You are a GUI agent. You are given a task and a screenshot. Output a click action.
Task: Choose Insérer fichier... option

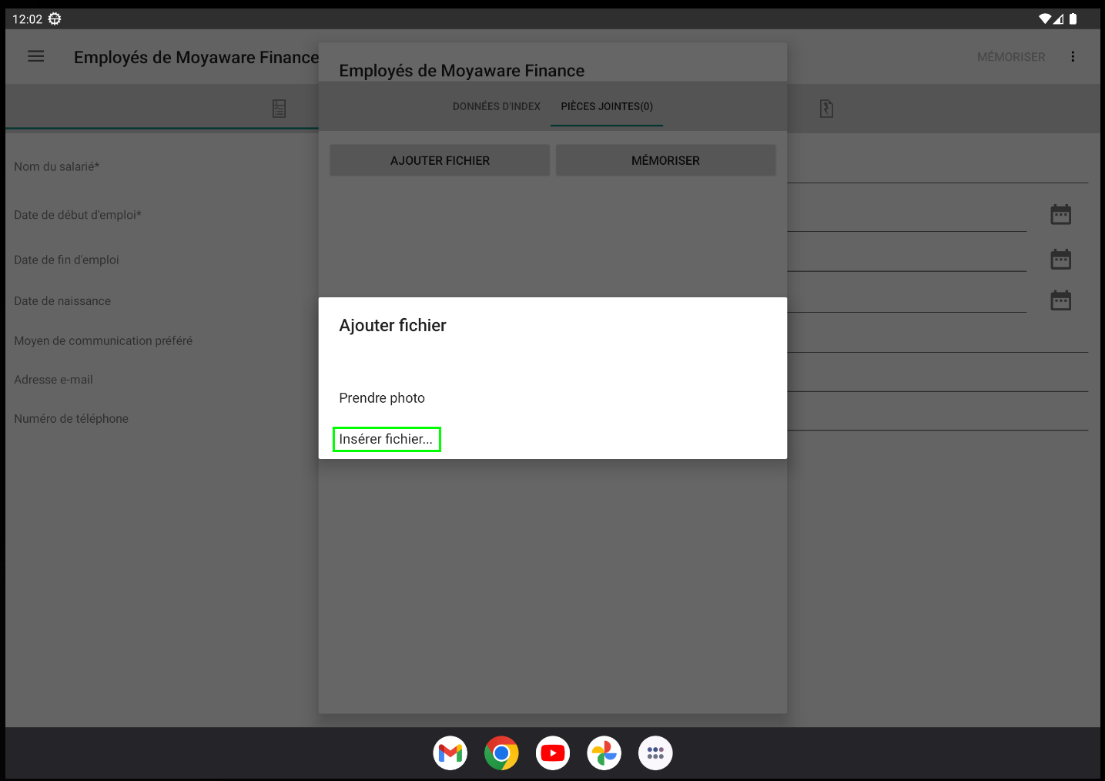click(x=387, y=439)
